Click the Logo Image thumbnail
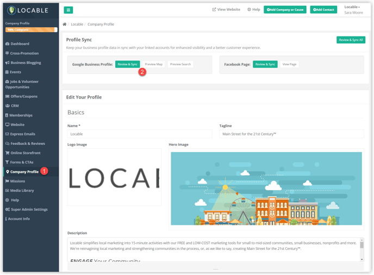Viewport: 374px width, 275px height. pos(114,177)
